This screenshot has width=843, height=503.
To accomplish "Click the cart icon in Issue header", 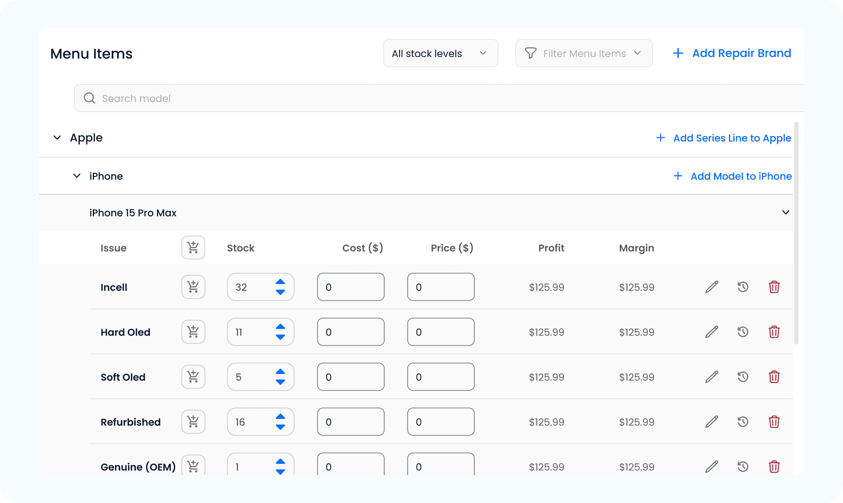I will click(193, 247).
